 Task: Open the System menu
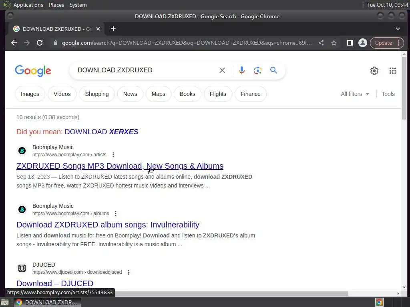[78, 5]
